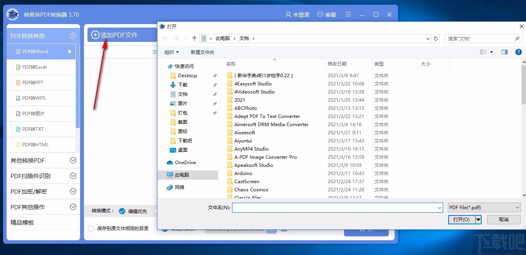Click inside the 文件名 input field
This screenshot has height=255, width=526.
[337, 207]
